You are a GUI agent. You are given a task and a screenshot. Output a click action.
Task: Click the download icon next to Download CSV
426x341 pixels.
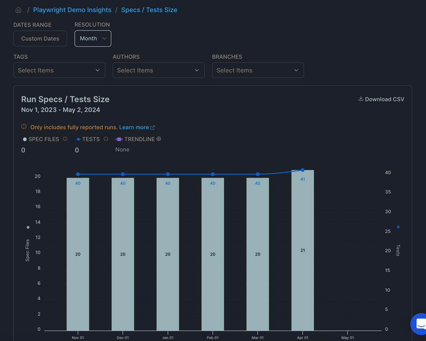361,99
